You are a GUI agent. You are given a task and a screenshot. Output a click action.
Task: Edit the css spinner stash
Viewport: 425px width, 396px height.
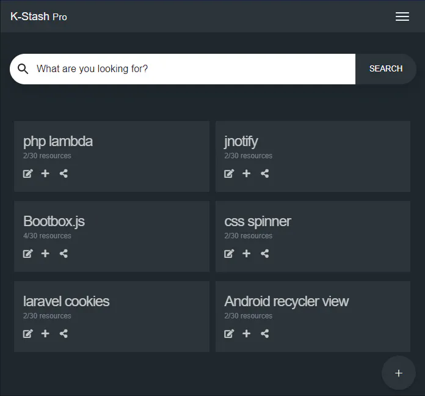click(x=229, y=254)
